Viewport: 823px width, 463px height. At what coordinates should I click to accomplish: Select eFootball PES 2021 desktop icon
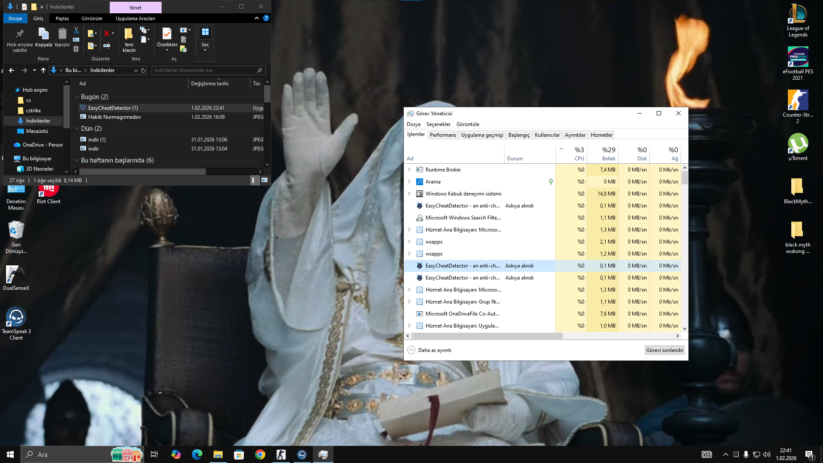pyautogui.click(x=798, y=63)
